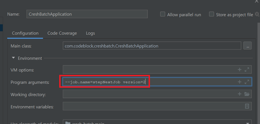
Task: Browse folder for Working directory
Action: click(x=247, y=94)
